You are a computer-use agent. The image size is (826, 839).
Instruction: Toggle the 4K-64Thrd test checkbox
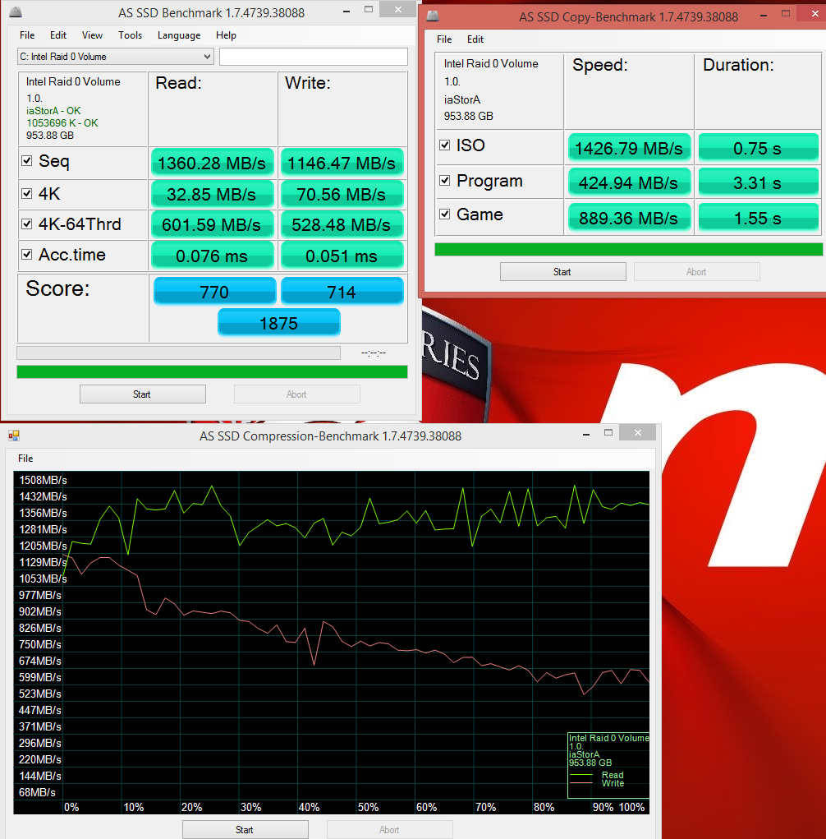point(27,224)
